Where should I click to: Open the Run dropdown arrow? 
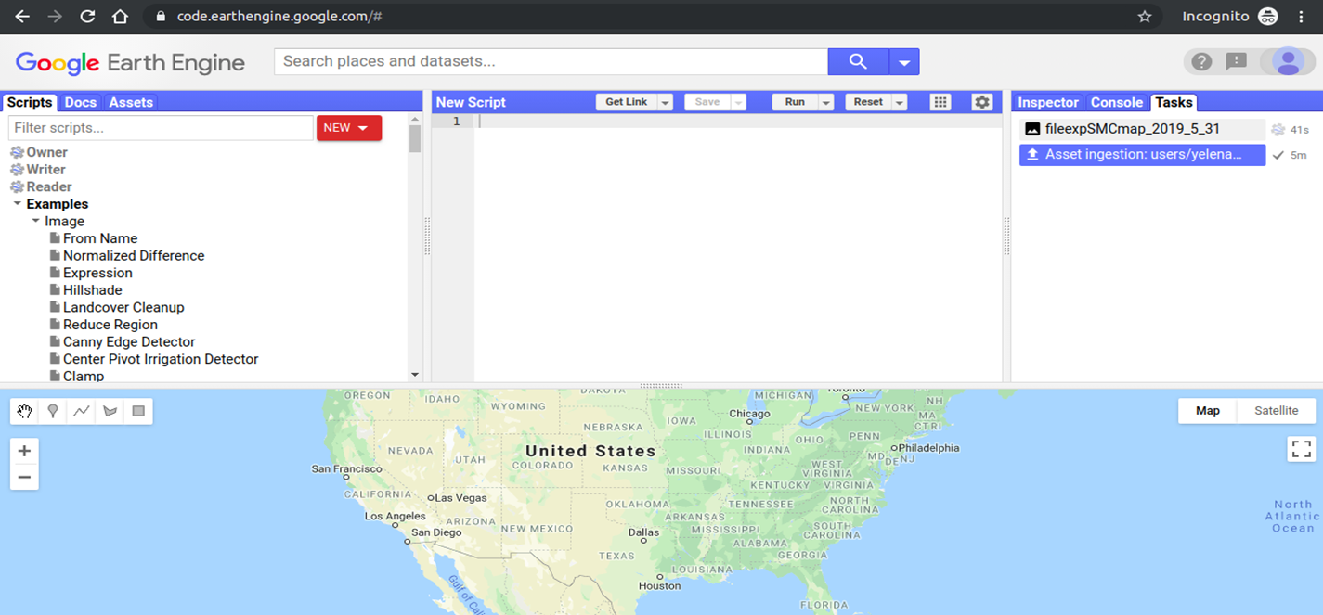click(x=826, y=102)
